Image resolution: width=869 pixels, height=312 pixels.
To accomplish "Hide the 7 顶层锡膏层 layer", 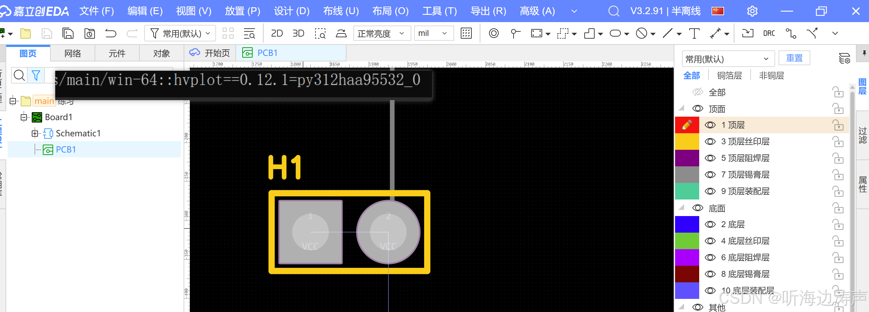I will click(x=710, y=175).
